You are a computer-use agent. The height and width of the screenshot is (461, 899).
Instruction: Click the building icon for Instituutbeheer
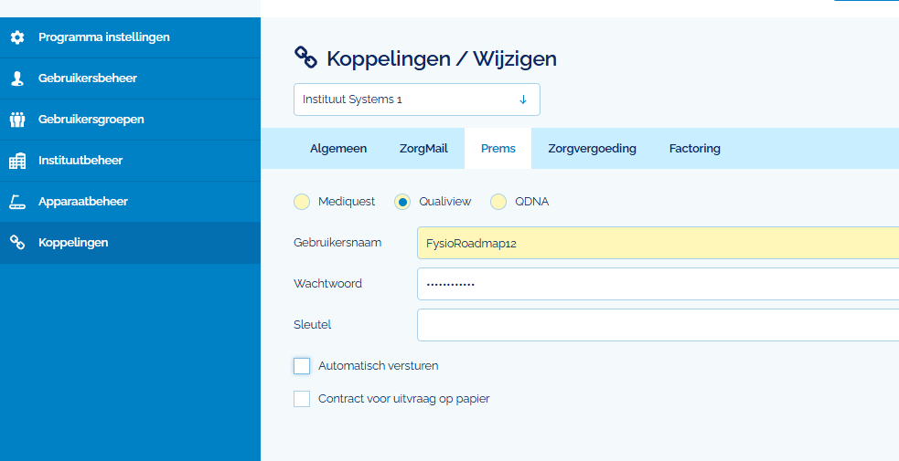point(17,161)
